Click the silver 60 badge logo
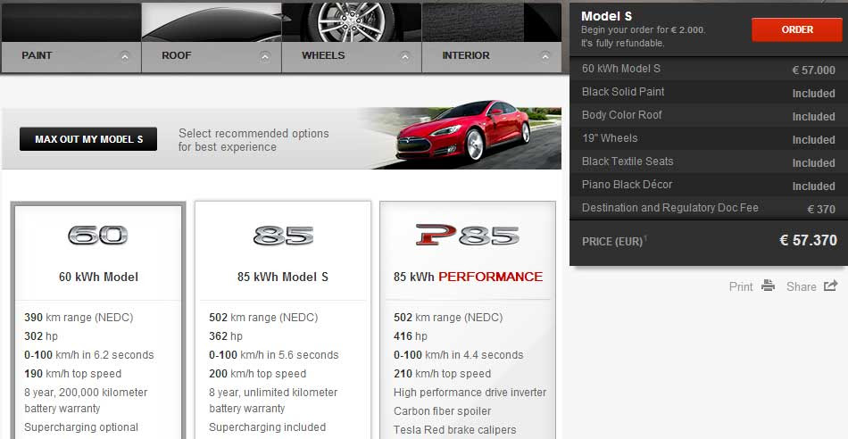Screen dimensions: 848x439 pyautogui.click(x=98, y=236)
